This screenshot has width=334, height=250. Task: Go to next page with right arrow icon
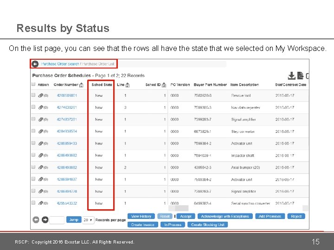click(x=45, y=220)
